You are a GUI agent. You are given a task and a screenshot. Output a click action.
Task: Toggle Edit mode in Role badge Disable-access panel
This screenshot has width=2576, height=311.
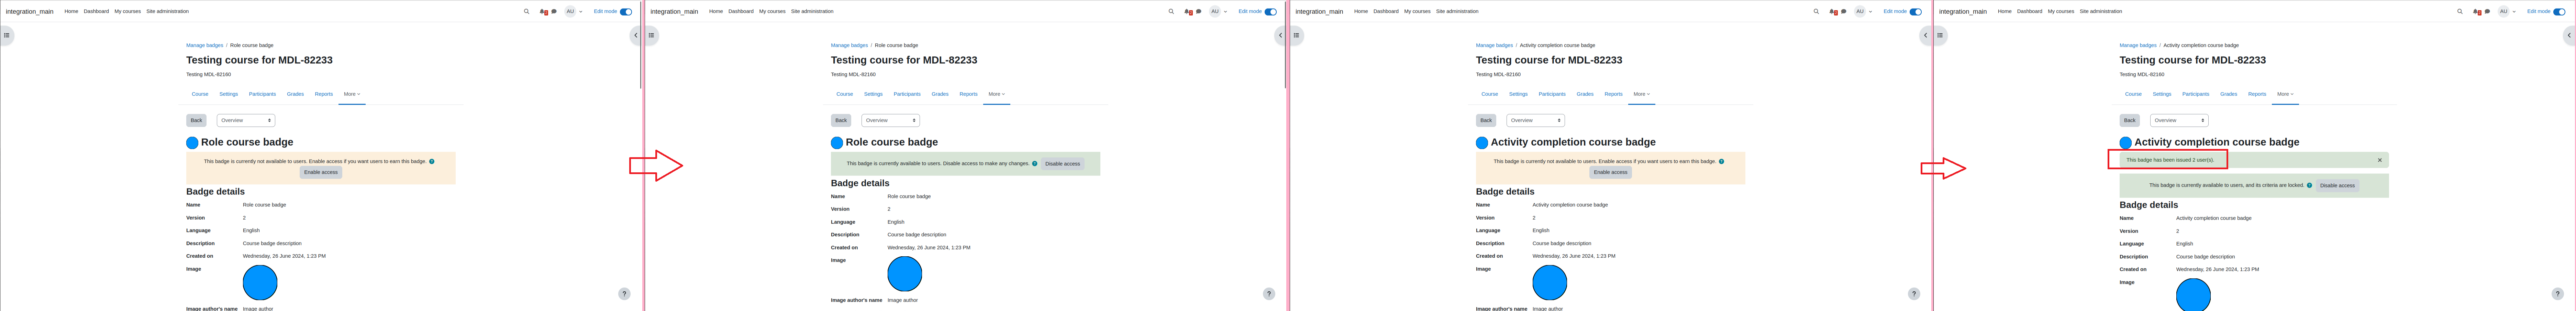point(1271,12)
